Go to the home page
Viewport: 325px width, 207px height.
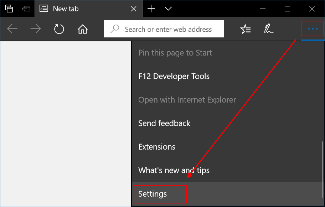coord(82,29)
